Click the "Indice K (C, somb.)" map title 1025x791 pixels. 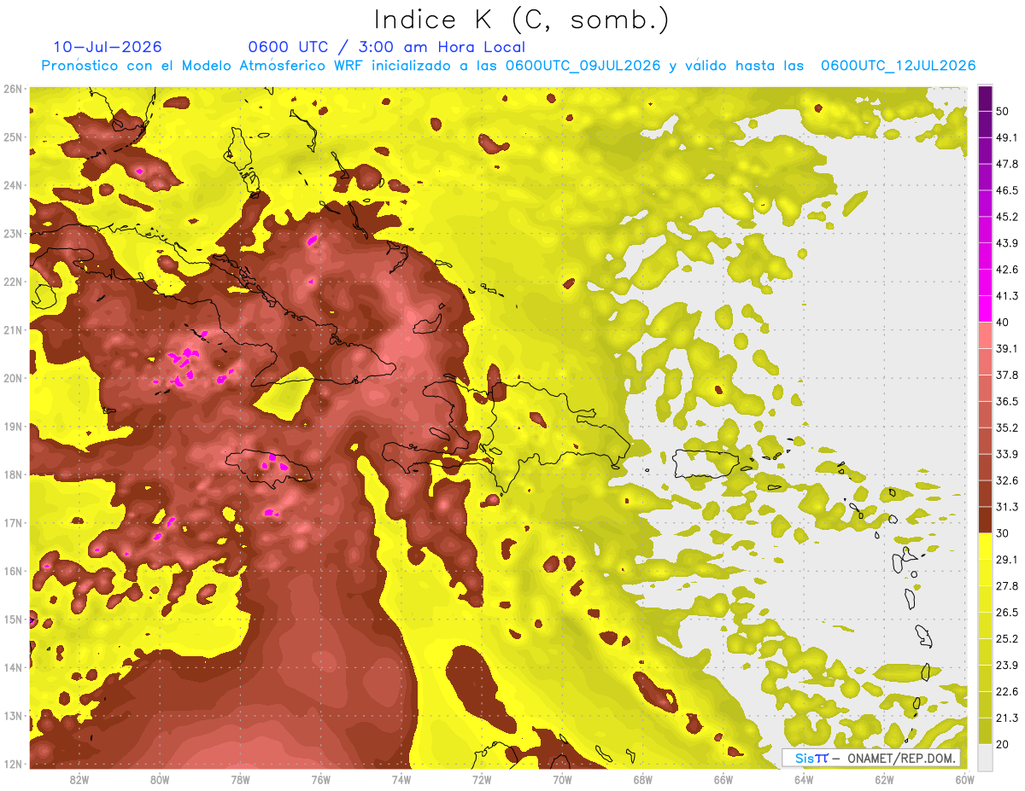[521, 20]
